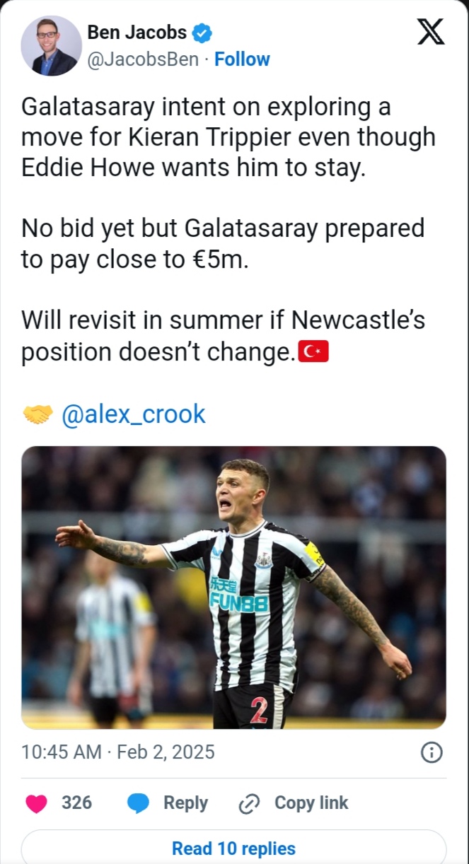Click the 326 likes count
Viewport: 469px width, 864px height.
(x=76, y=803)
